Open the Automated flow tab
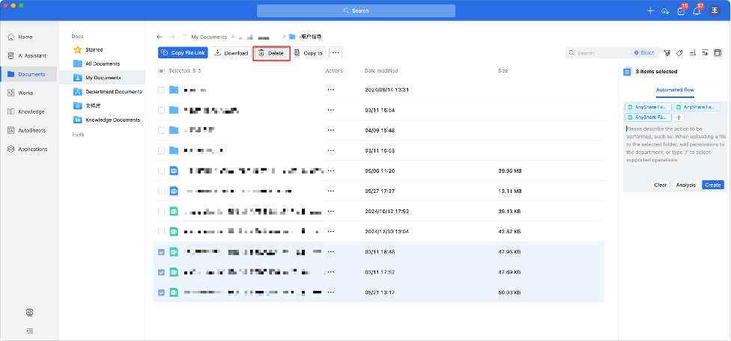This screenshot has height=341, width=731. pyautogui.click(x=675, y=90)
